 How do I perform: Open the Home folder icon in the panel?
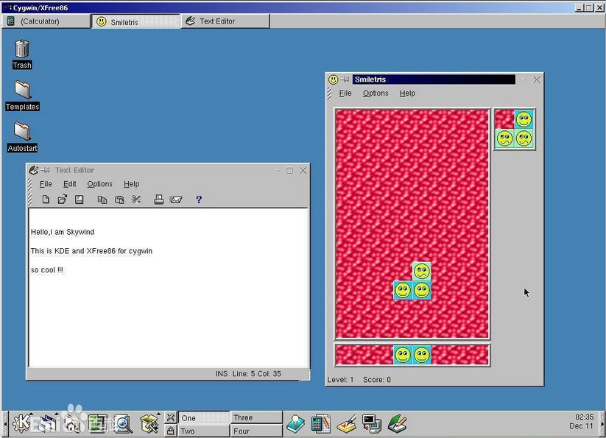pos(73,423)
